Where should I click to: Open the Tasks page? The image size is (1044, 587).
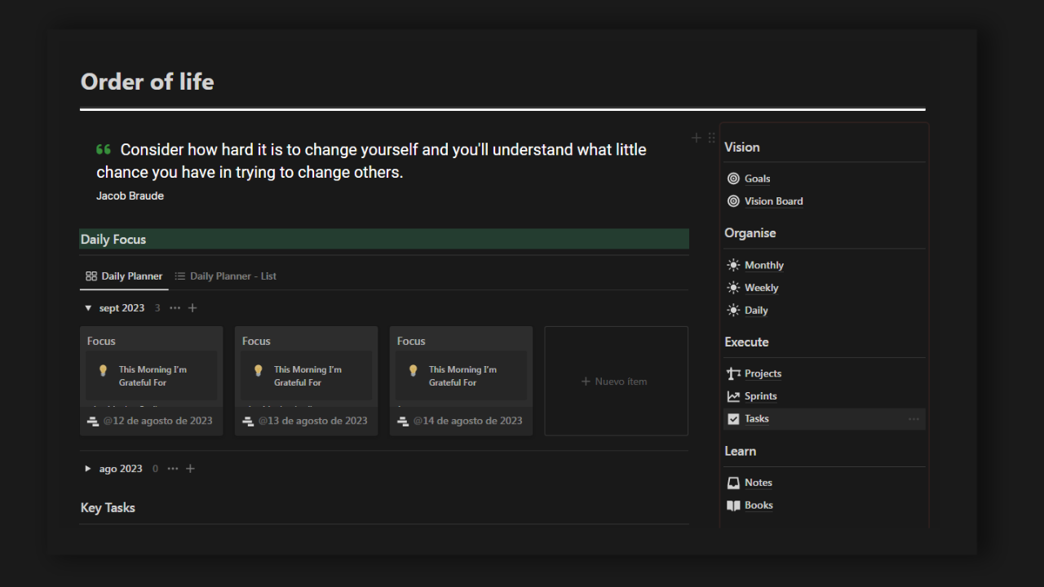pos(756,419)
